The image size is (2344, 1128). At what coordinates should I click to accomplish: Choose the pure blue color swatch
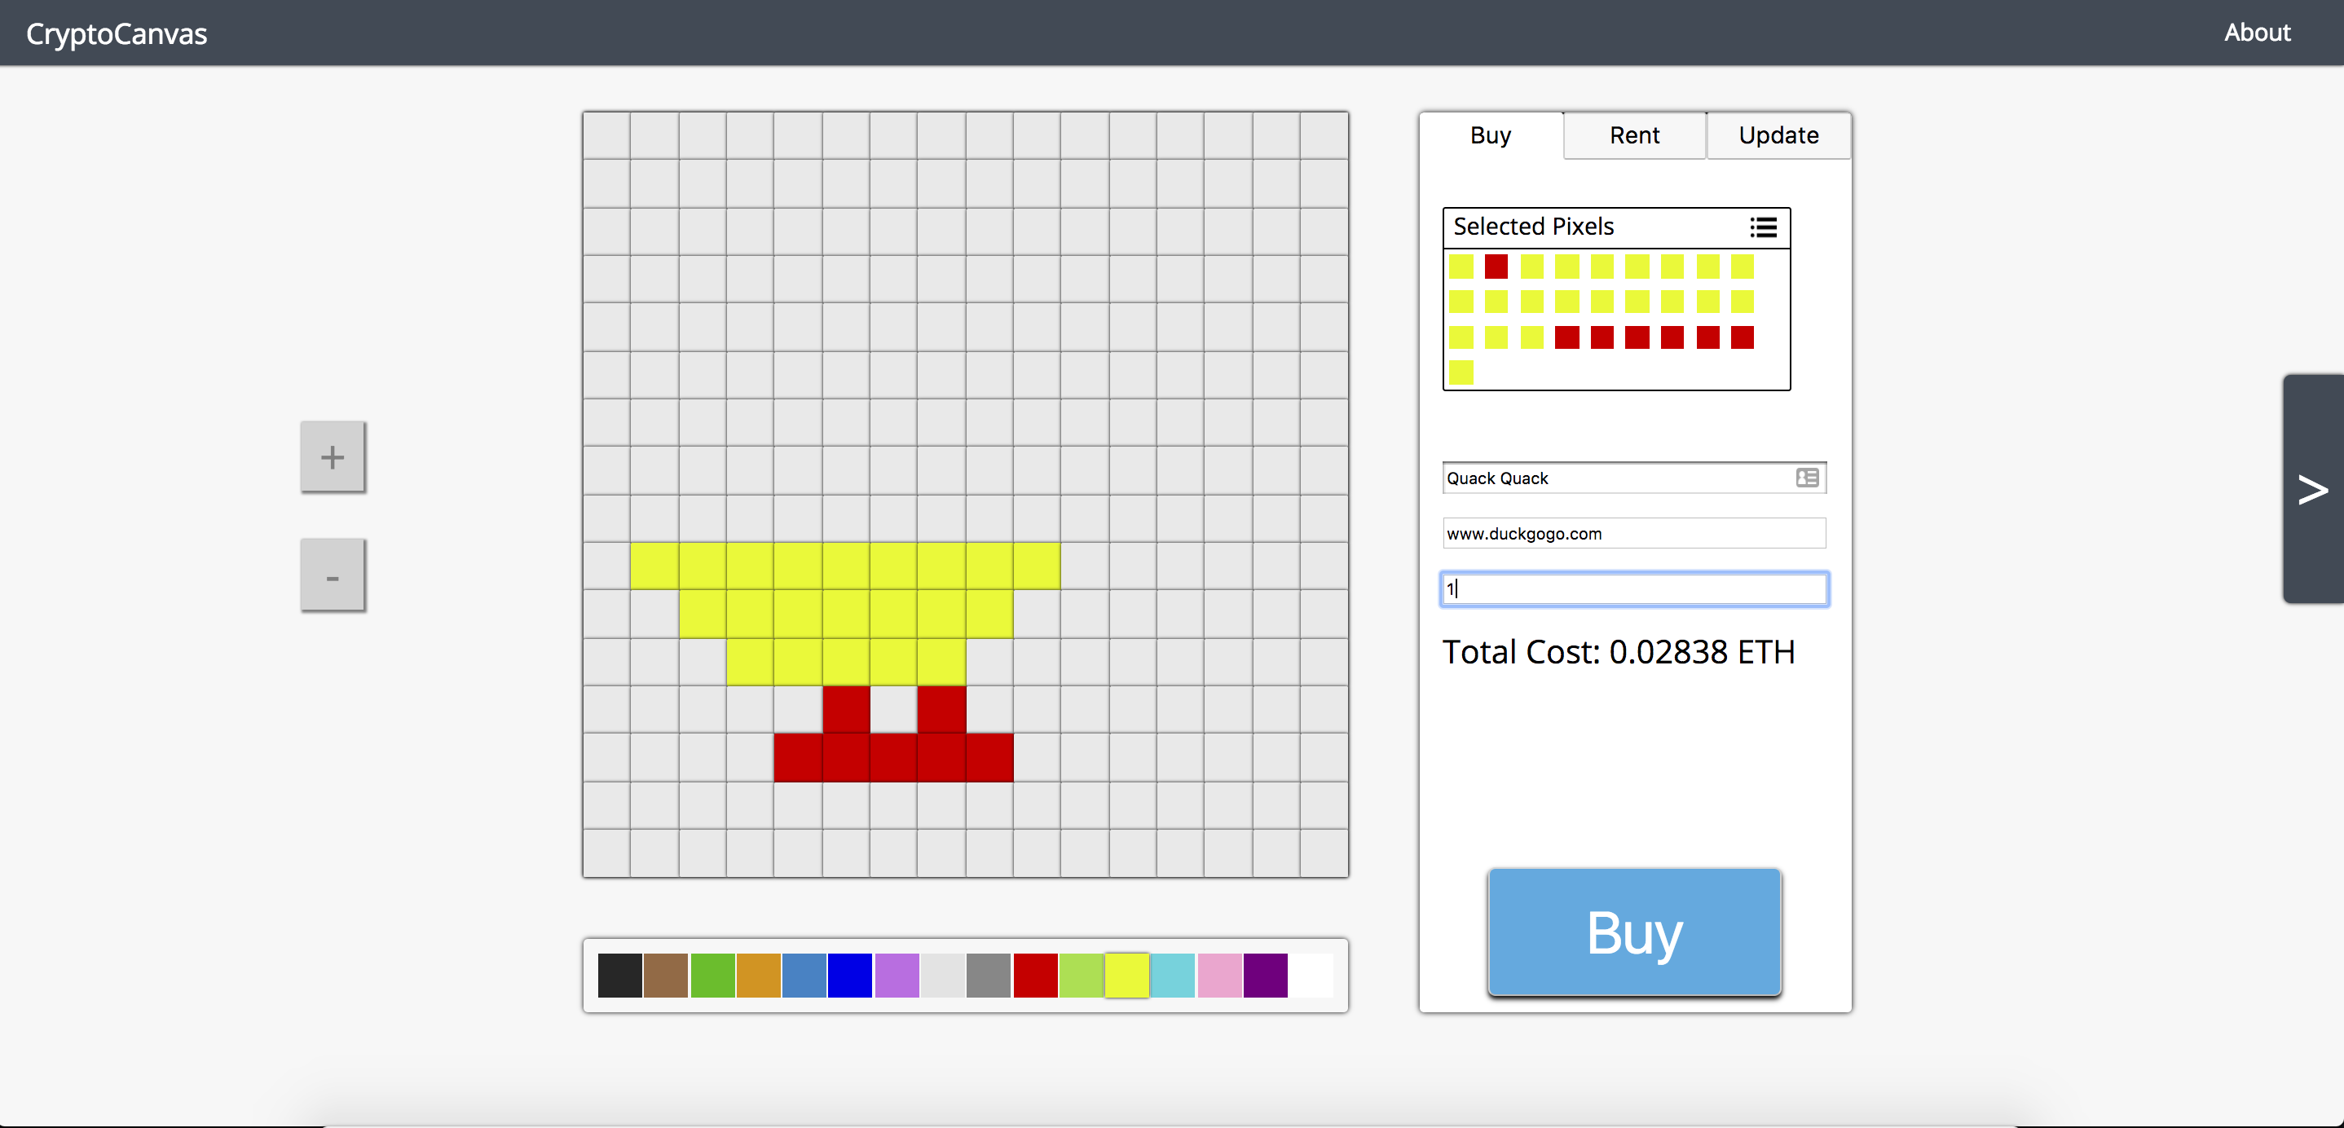[x=850, y=975]
